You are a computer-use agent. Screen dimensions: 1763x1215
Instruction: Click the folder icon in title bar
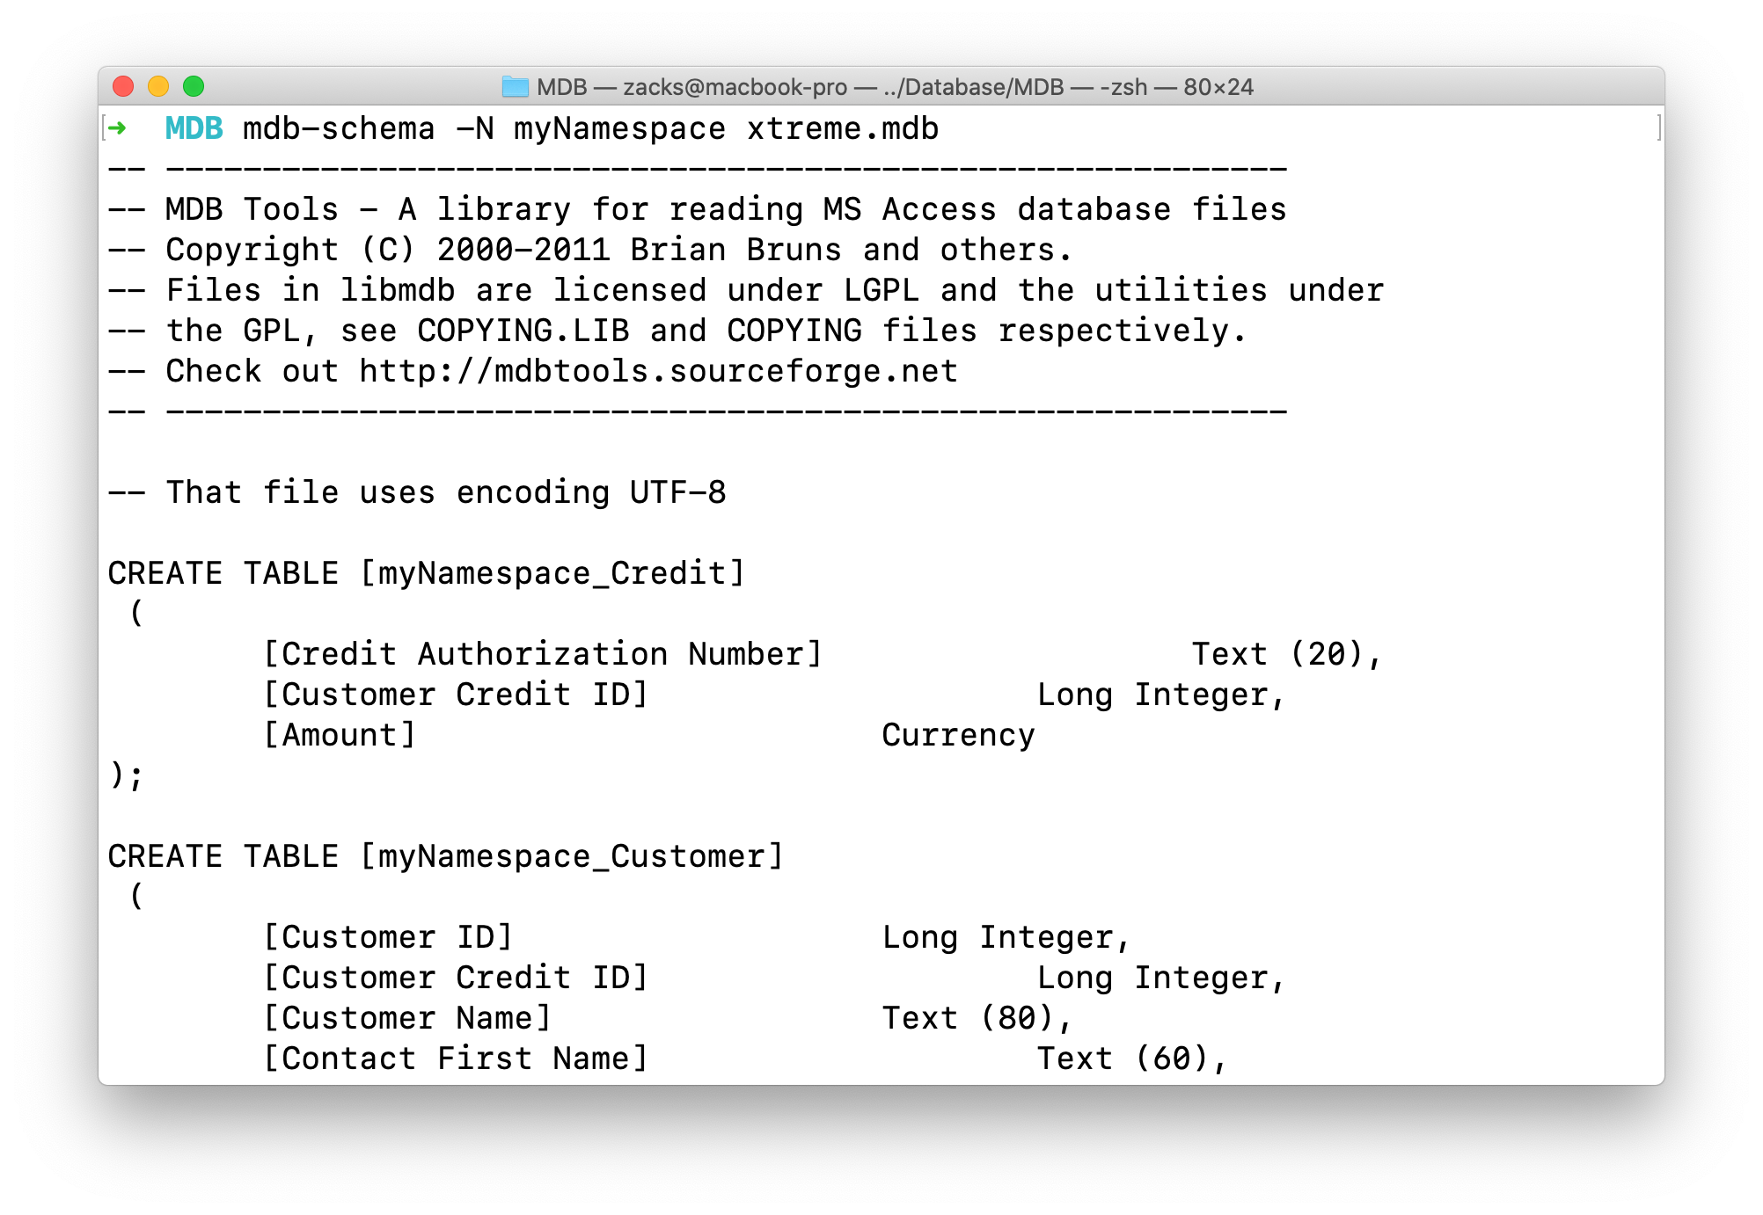pyautogui.click(x=515, y=87)
